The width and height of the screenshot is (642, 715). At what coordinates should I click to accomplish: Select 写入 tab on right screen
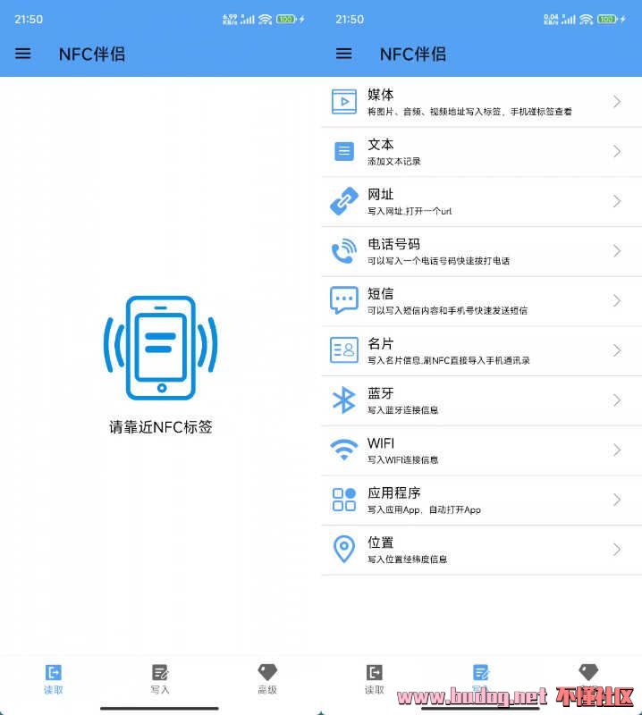pos(481,679)
